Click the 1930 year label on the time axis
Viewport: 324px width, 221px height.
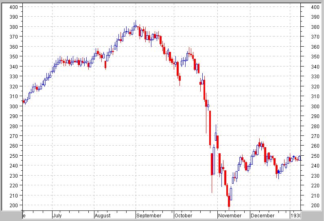tap(296, 215)
